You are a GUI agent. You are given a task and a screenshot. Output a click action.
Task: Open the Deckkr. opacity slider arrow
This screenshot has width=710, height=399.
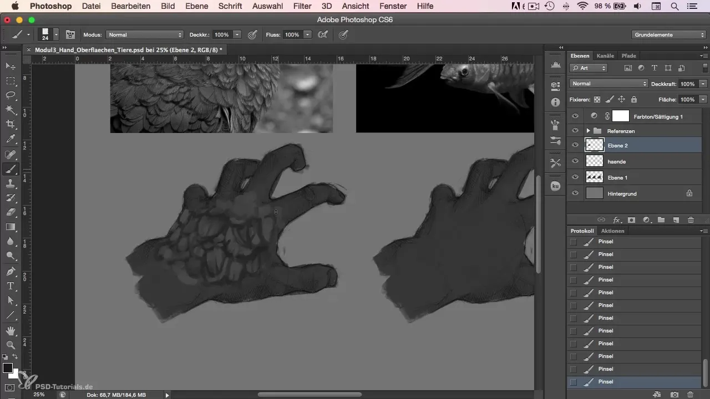pos(237,34)
